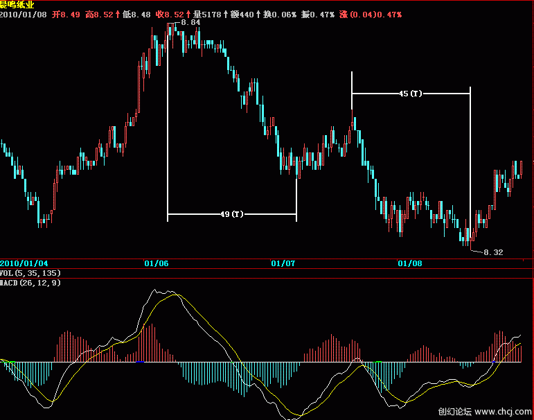534x420 pixels.
Task: Click the 01/08 date axis marker
Action: (409, 263)
